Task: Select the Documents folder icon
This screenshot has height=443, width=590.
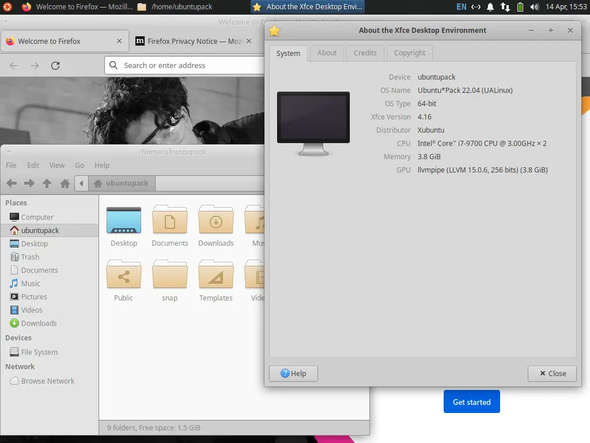Action: (170, 220)
